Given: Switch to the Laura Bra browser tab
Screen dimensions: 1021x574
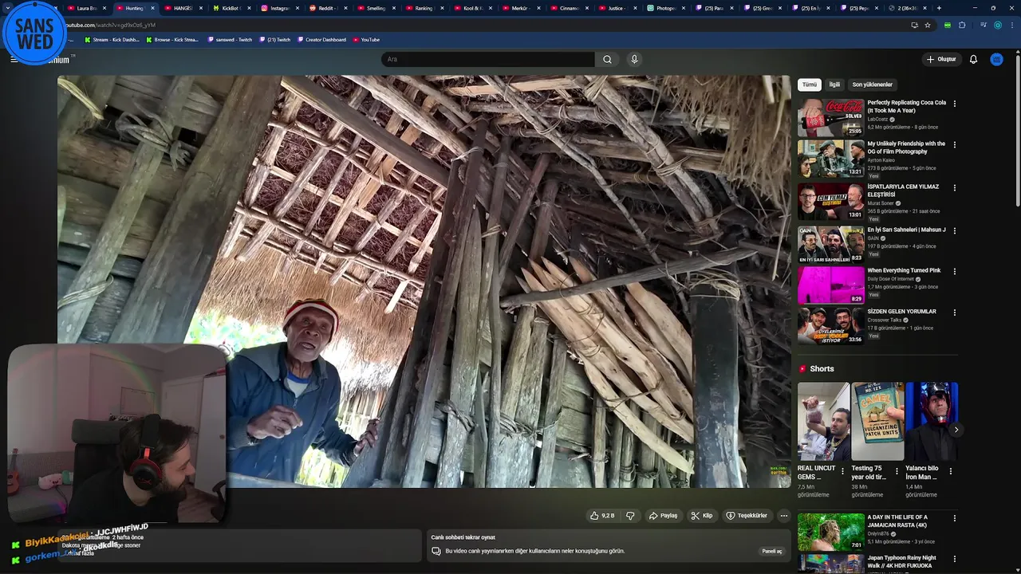Looking at the screenshot, I should [x=86, y=8].
